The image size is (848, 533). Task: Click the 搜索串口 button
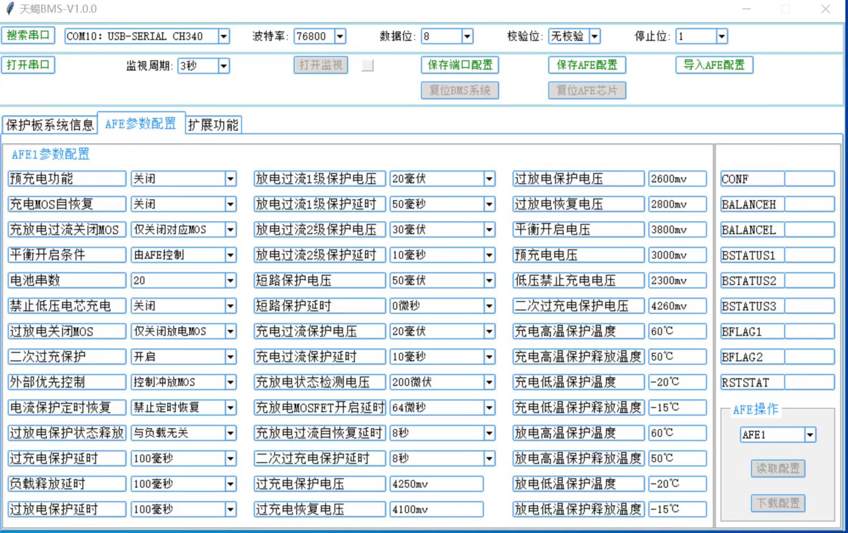28,36
